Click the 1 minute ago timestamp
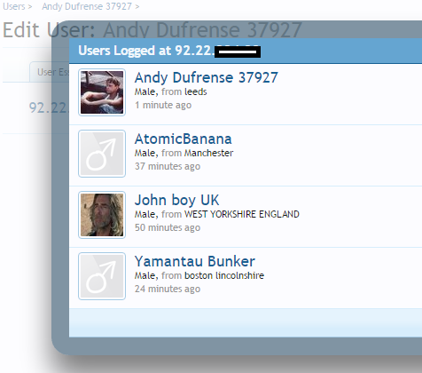The height and width of the screenshot is (373, 422). (163, 105)
